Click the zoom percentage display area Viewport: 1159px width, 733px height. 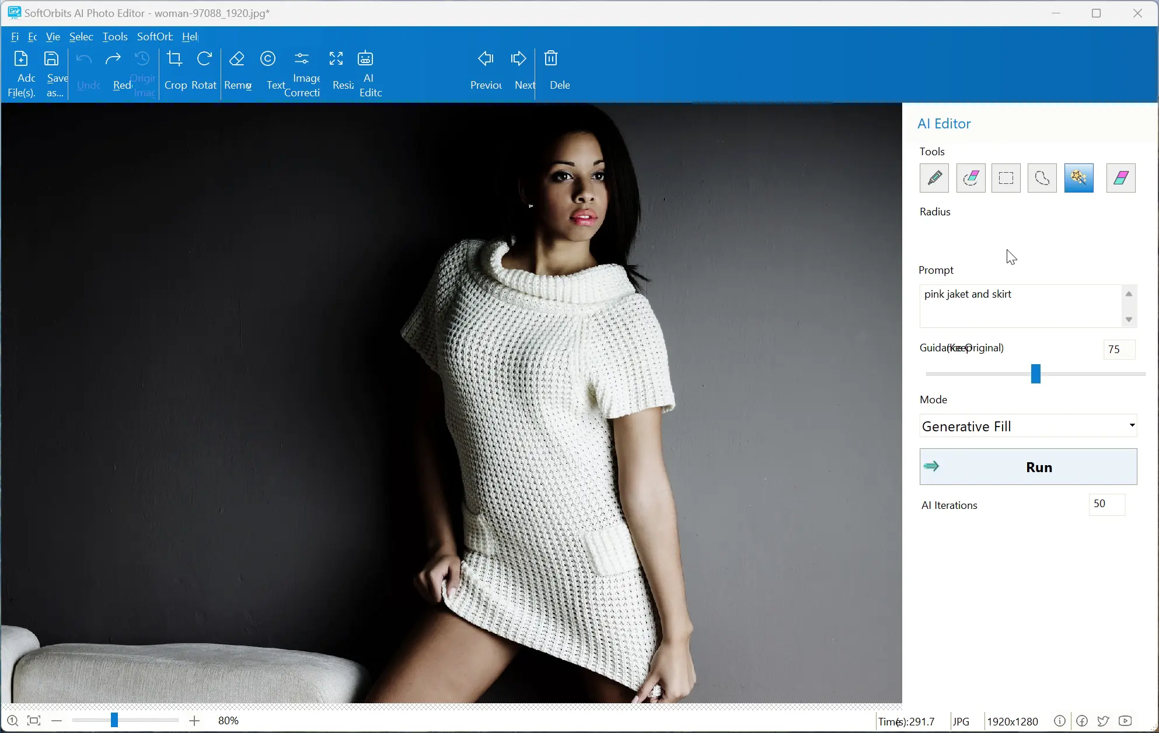click(228, 720)
